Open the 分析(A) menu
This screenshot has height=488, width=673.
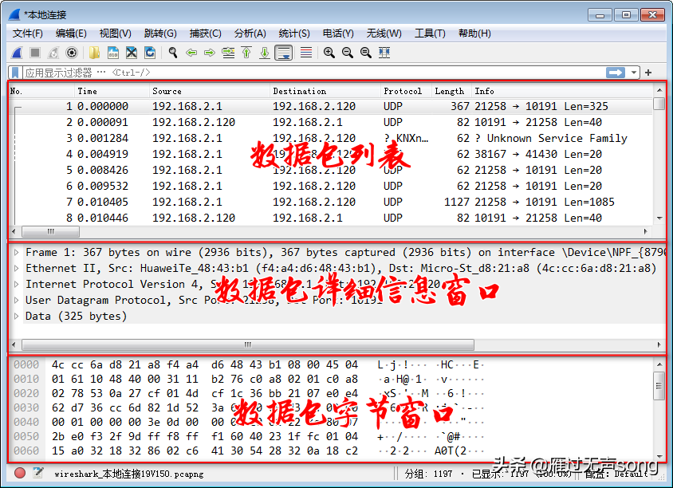point(250,33)
